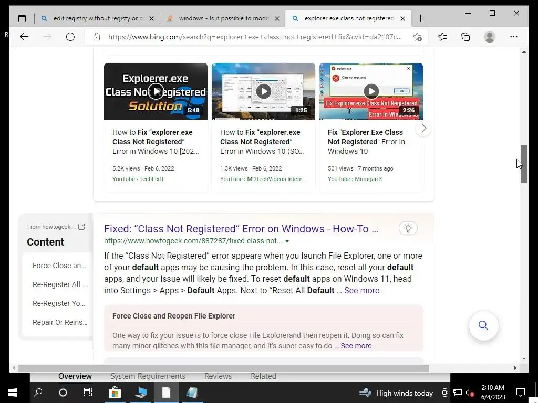Add this page to favorites star
This screenshot has height=403, width=538.
[x=417, y=37]
